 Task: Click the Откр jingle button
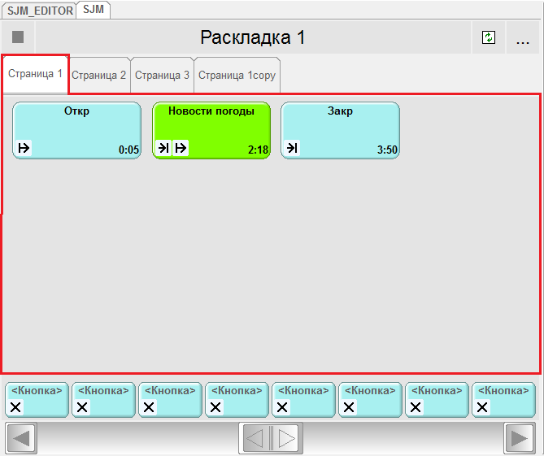pyautogui.click(x=76, y=130)
